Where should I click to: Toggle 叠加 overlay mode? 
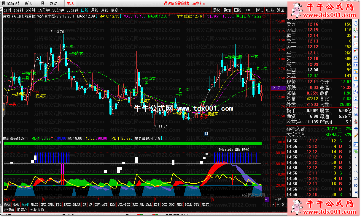(227, 10)
